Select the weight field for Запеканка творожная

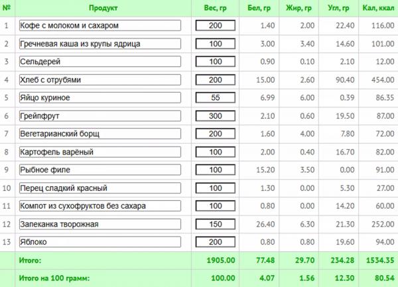tap(215, 224)
